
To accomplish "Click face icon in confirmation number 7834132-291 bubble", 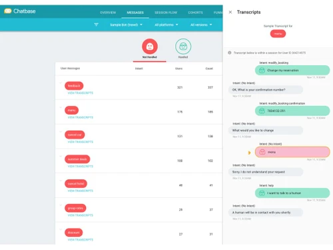I will click(x=262, y=111).
